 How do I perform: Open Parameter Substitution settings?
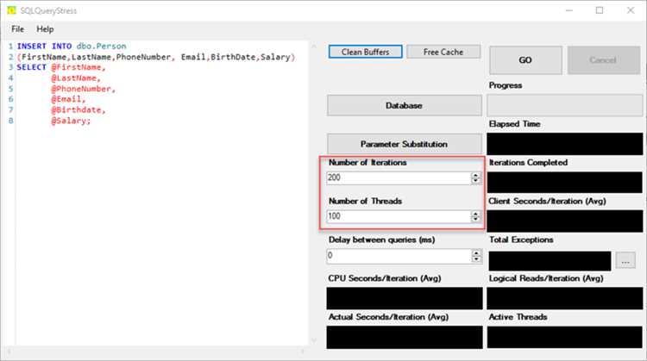[x=405, y=144]
